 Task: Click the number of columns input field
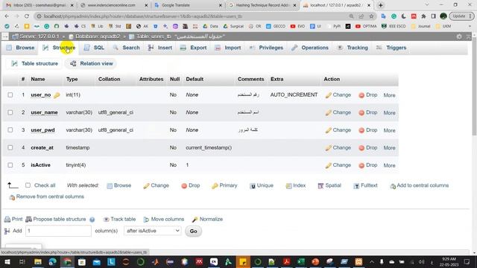coord(58,231)
